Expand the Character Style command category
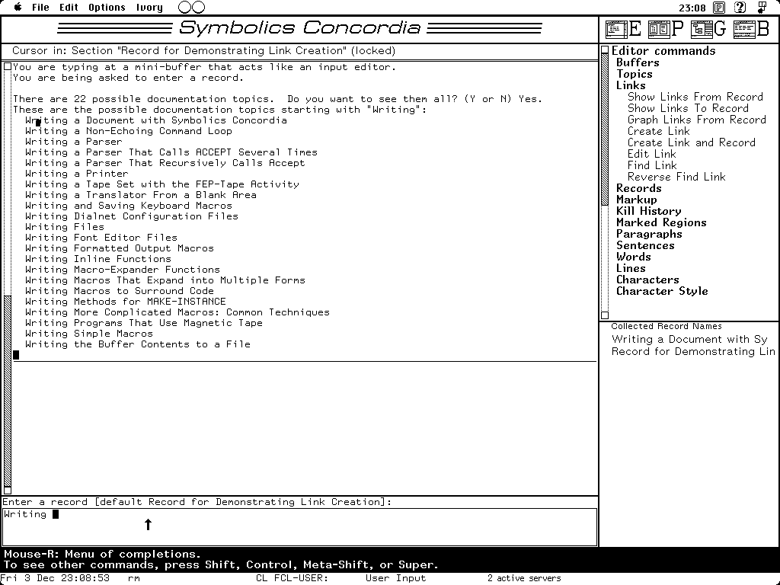Screen dimensions: 780x585 (662, 291)
